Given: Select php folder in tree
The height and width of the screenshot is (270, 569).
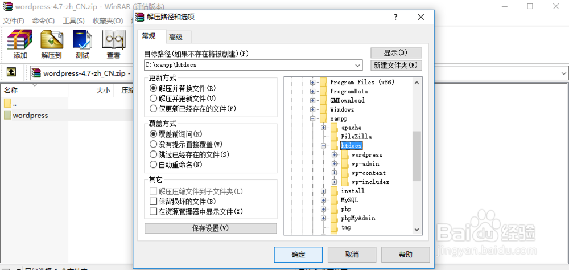Looking at the screenshot, I should coord(346,209).
